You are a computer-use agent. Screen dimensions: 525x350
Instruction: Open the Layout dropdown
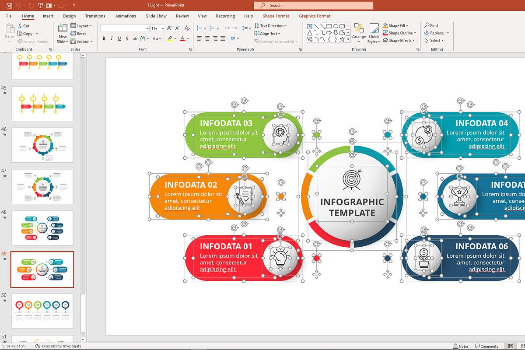point(81,26)
